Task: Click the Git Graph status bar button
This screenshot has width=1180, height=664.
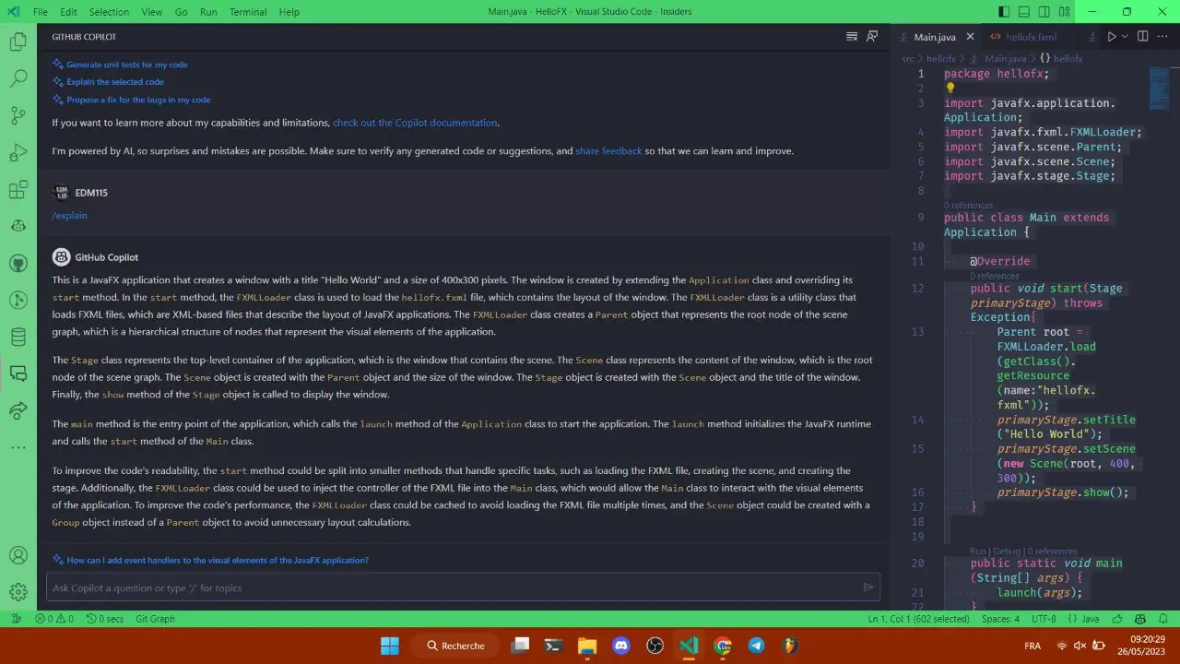Action: (155, 619)
